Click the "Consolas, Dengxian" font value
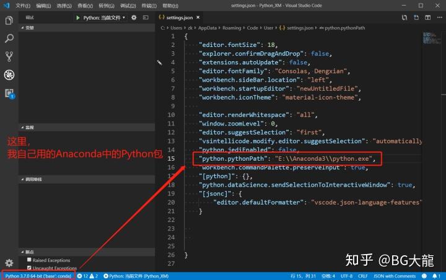 310,71
